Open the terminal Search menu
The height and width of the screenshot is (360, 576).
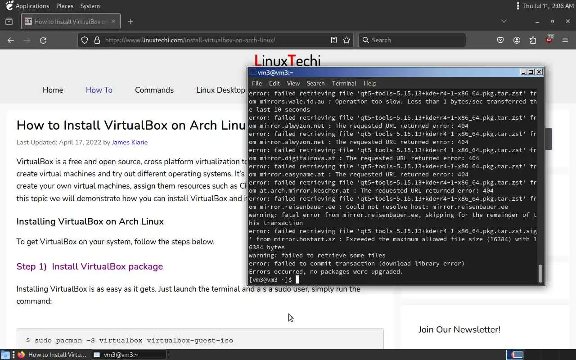(315, 83)
